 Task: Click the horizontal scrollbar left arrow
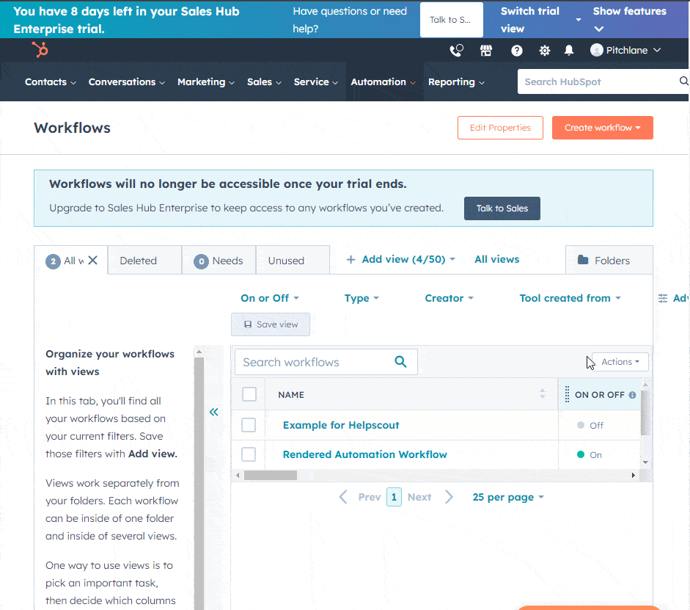coord(238,475)
